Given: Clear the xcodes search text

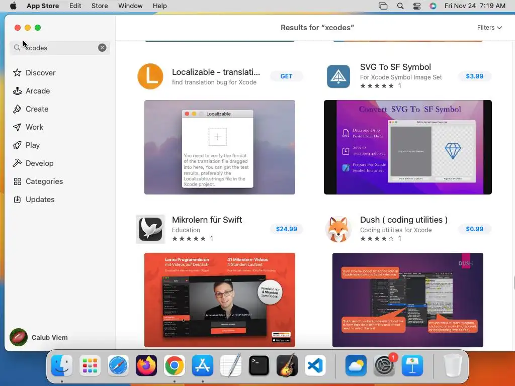Looking at the screenshot, I should (x=102, y=48).
